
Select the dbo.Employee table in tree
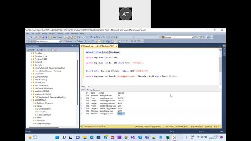[x=44, y=115]
